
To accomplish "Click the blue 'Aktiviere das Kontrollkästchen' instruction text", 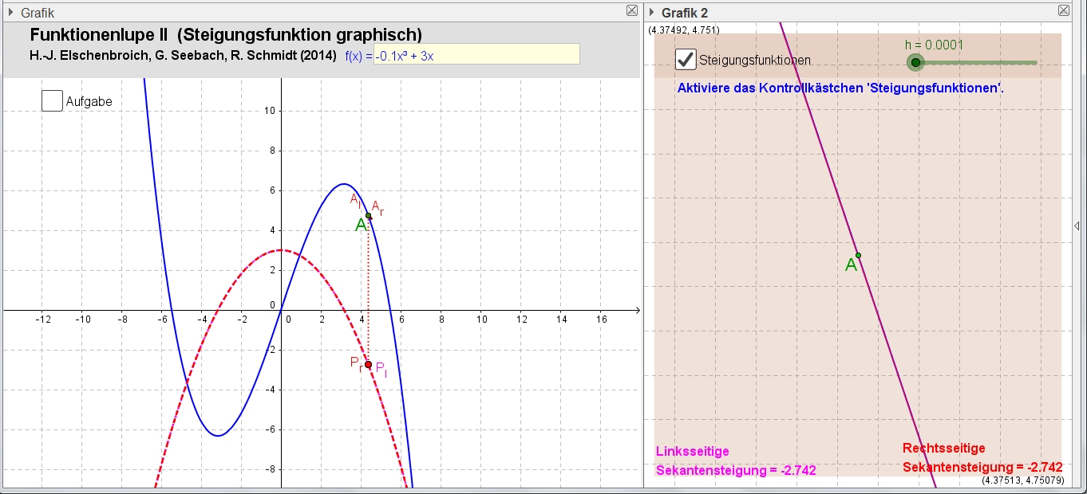I will point(840,88).
